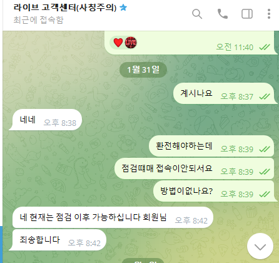Start a voice call
279x263 pixels.
click(x=223, y=14)
